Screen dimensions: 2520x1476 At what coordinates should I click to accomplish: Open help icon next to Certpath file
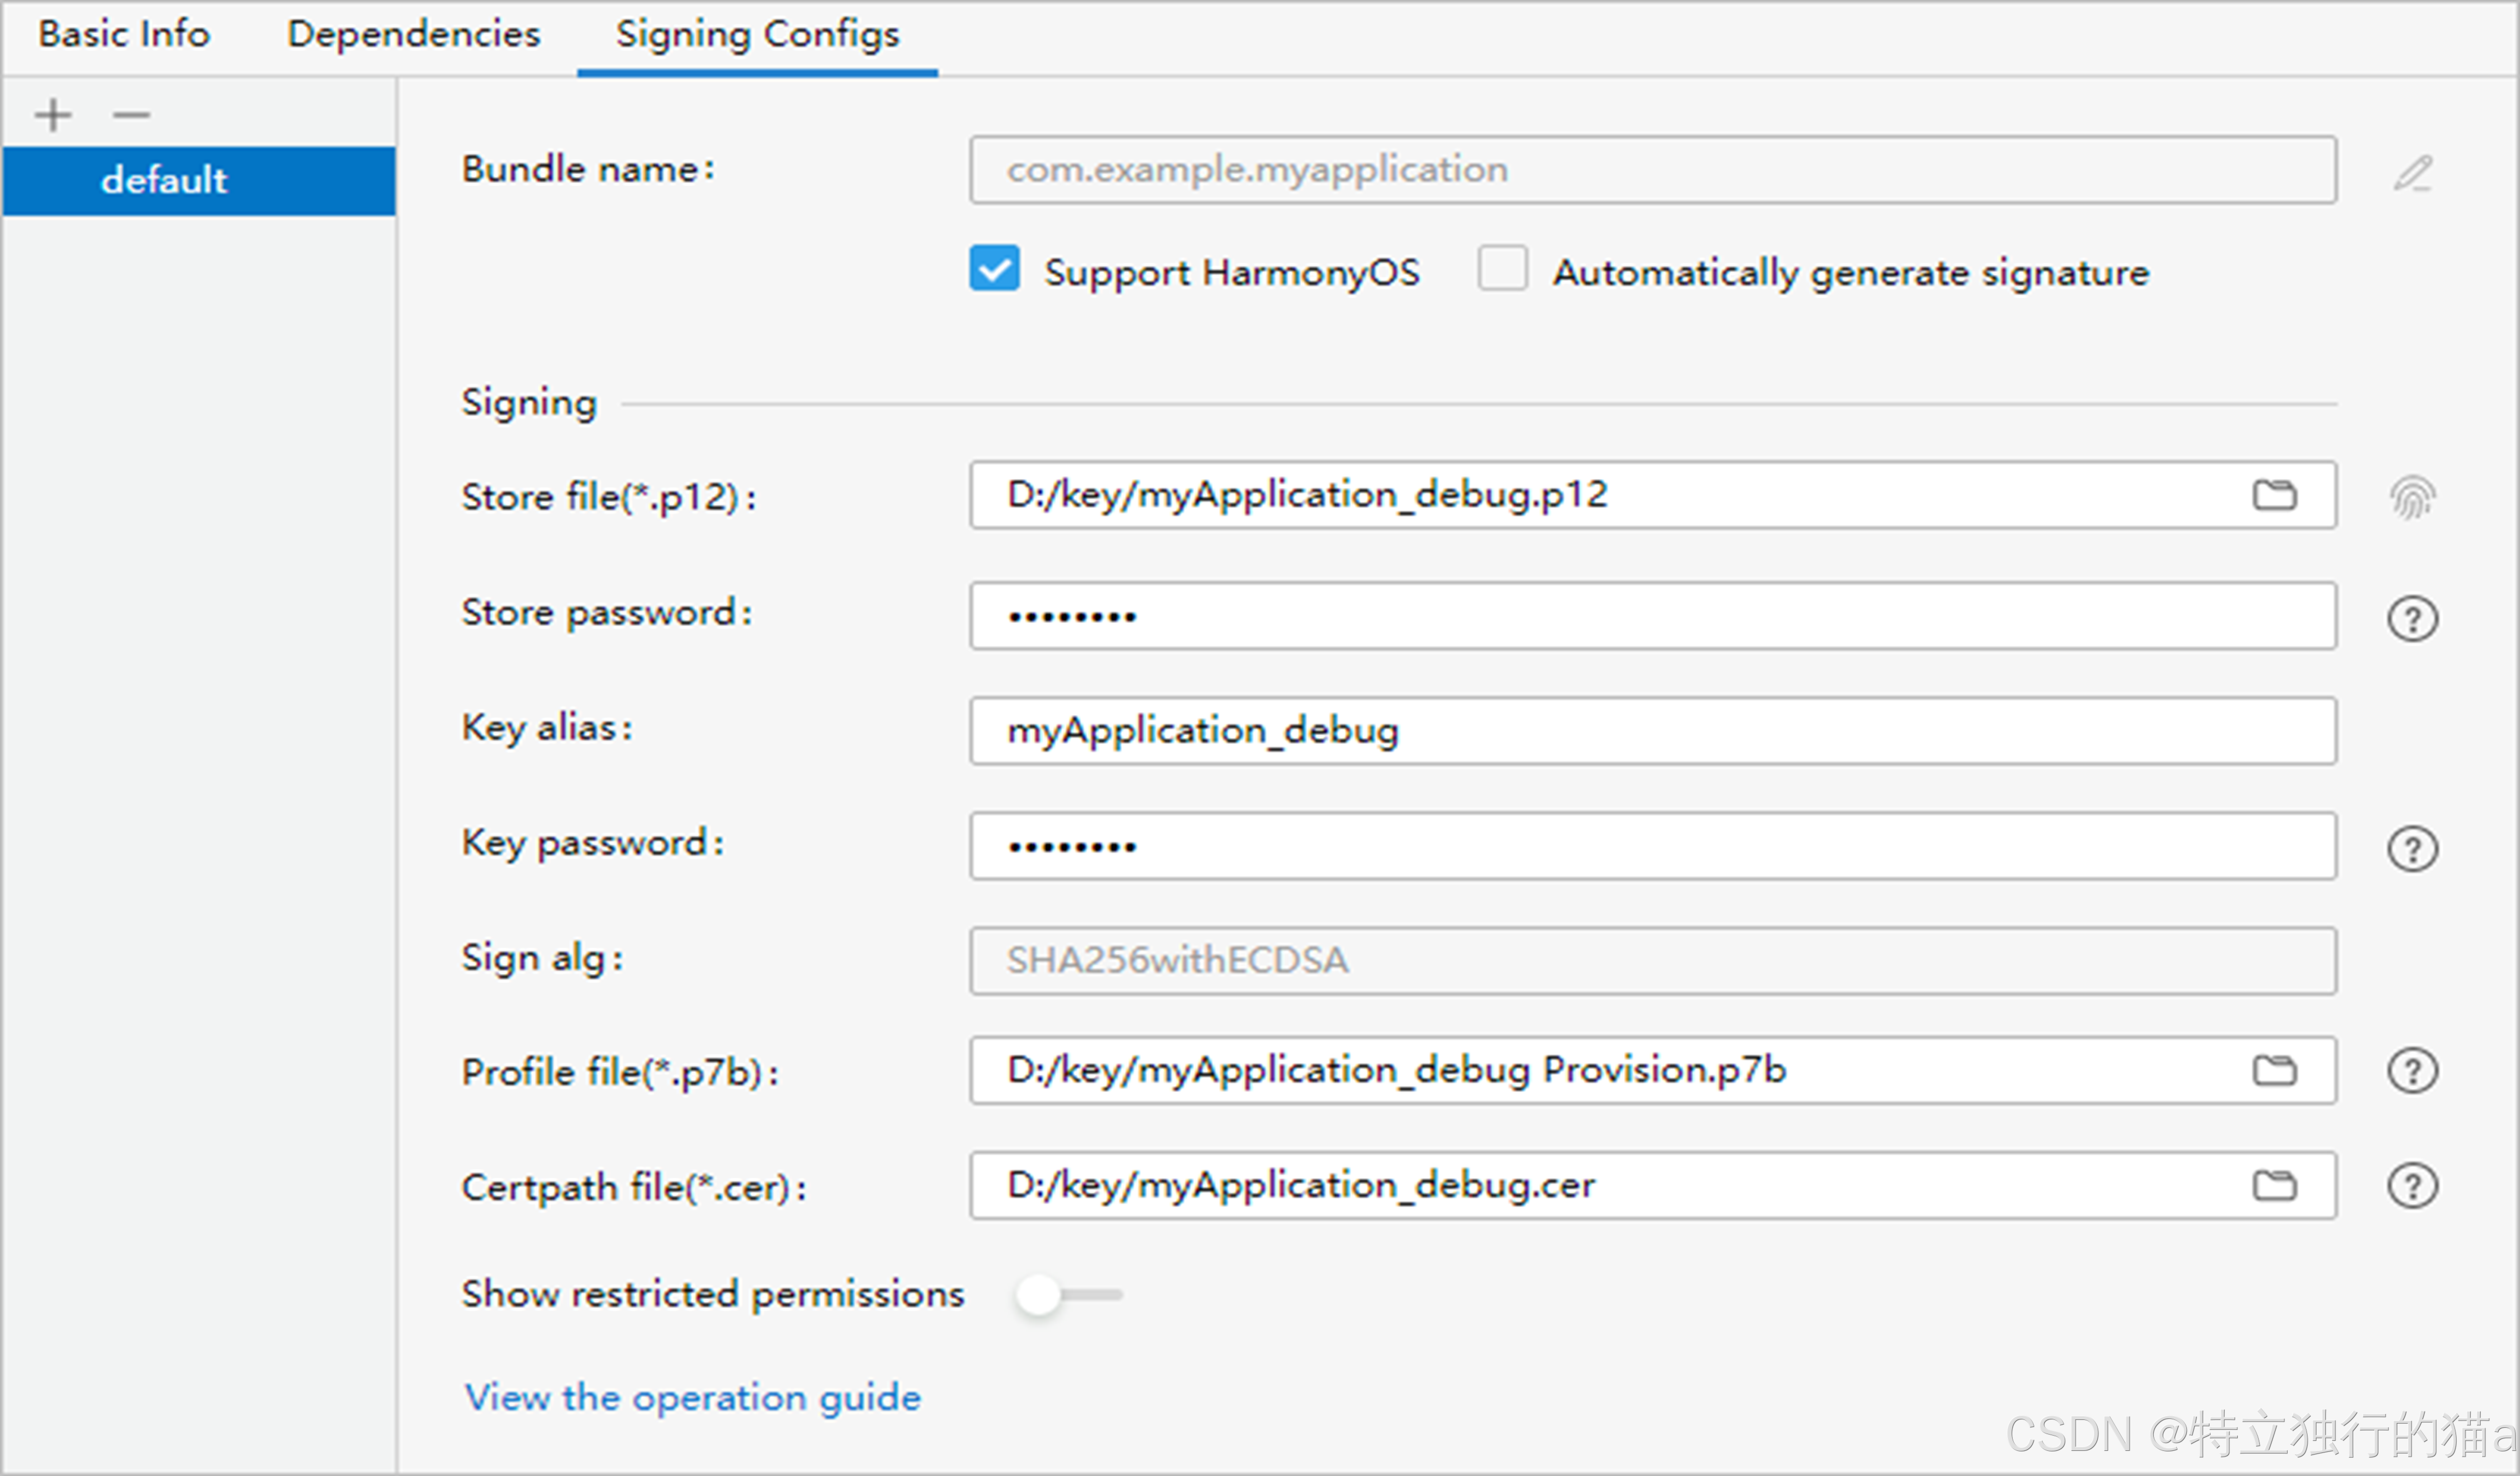(x=2412, y=1186)
